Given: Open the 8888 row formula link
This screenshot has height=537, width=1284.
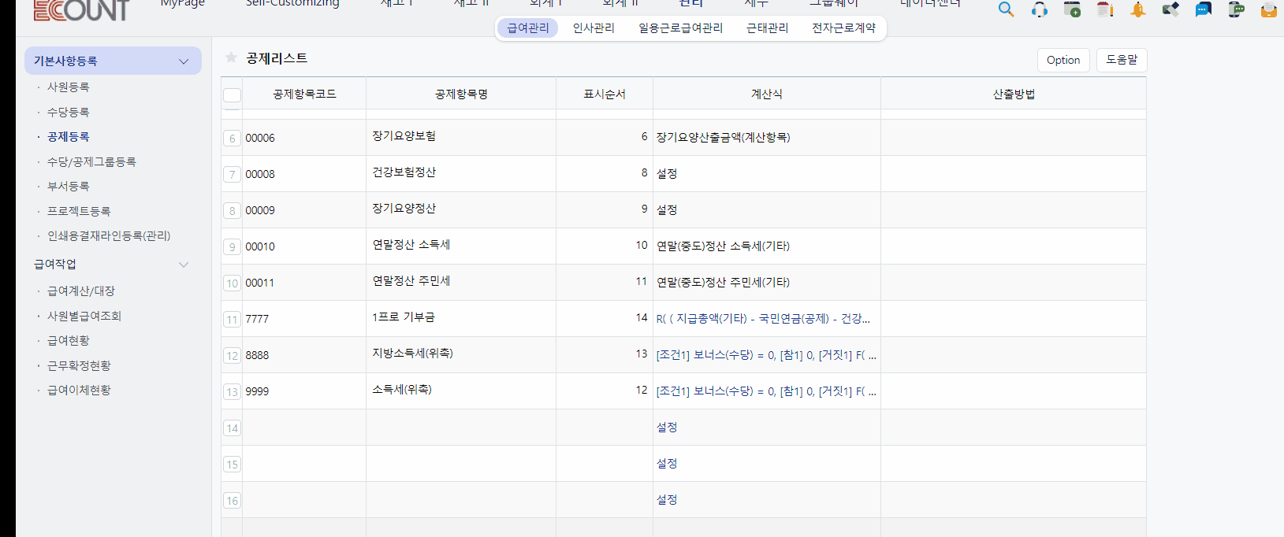Looking at the screenshot, I should pos(766,355).
